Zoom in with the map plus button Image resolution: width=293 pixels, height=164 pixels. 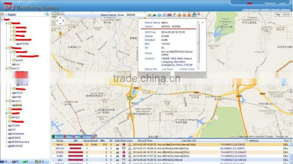[60, 41]
